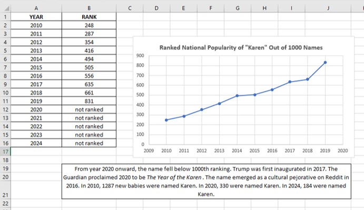Screen dimensions: 364x210
Task: Select column J header
Action: 328,8
